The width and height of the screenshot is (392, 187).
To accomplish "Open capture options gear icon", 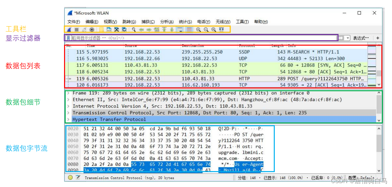I will (92, 29).
